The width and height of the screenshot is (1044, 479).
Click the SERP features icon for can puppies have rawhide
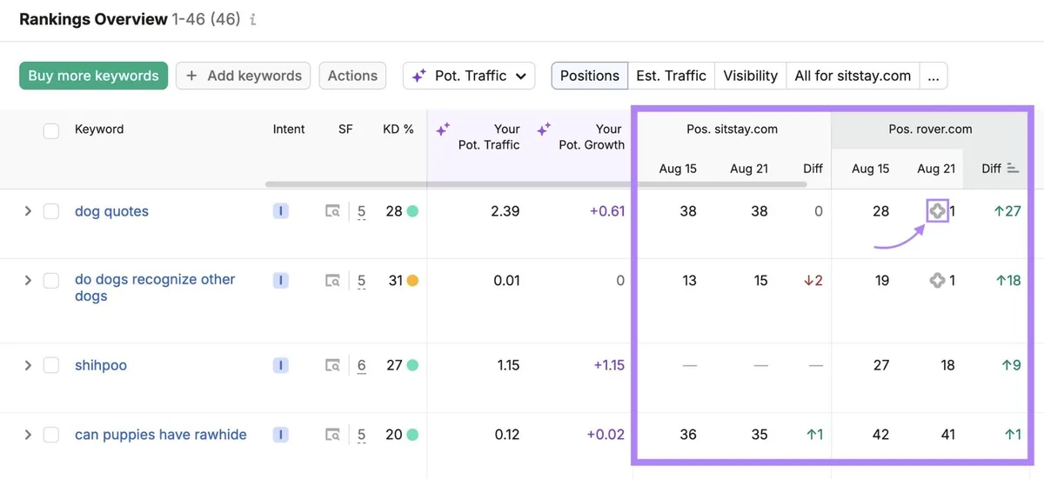tap(333, 435)
